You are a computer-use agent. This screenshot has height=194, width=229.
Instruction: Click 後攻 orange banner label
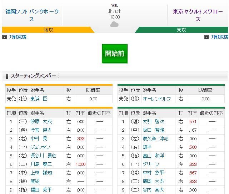tap(48, 30)
